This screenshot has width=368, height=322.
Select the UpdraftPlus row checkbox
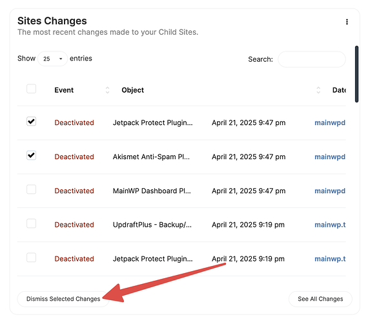(31, 223)
